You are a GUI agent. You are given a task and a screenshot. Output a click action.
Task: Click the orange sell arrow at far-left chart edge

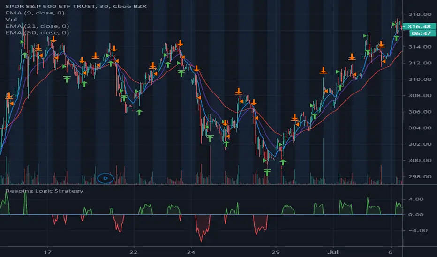point(8,96)
